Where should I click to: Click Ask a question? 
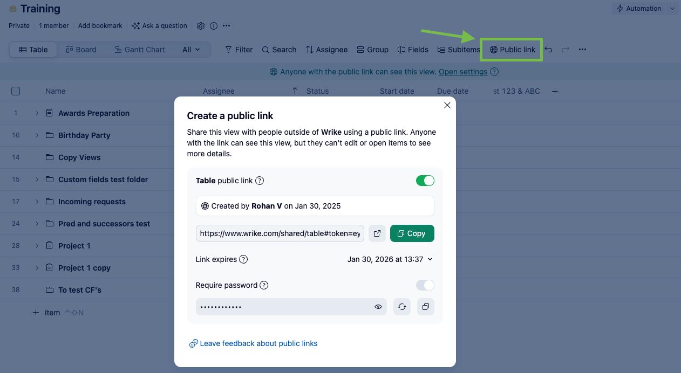coord(159,26)
